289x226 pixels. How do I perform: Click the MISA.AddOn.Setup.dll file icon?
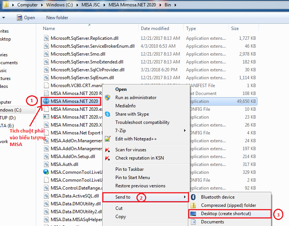click(46, 157)
